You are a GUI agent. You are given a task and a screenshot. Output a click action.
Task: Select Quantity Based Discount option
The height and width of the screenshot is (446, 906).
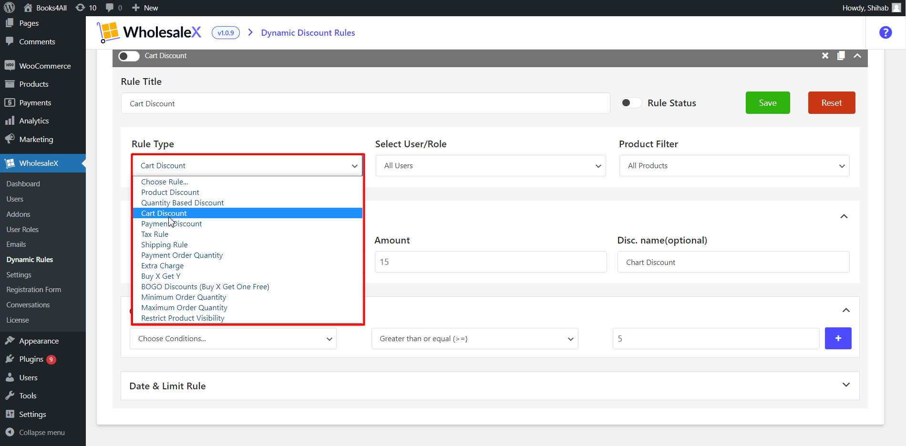coord(247,203)
